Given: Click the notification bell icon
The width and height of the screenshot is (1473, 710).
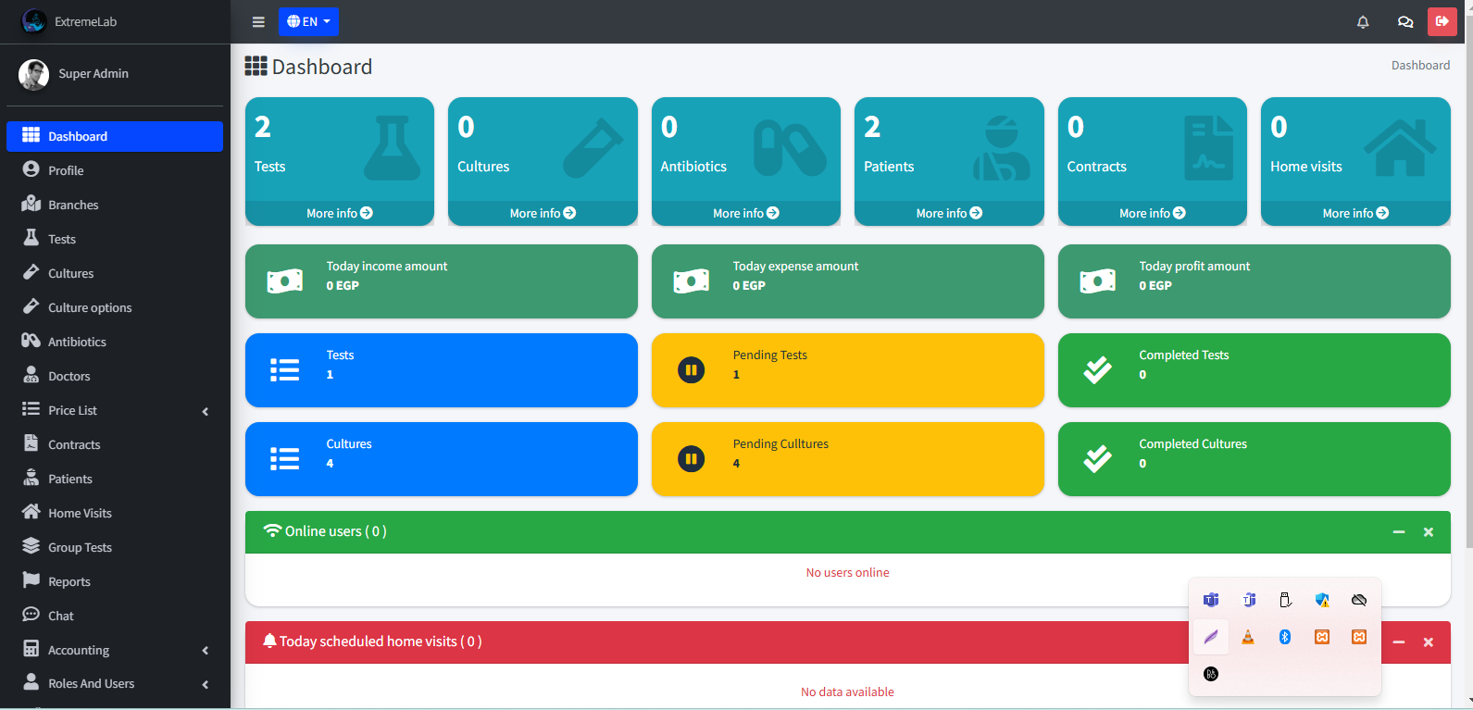Looking at the screenshot, I should (x=1363, y=22).
